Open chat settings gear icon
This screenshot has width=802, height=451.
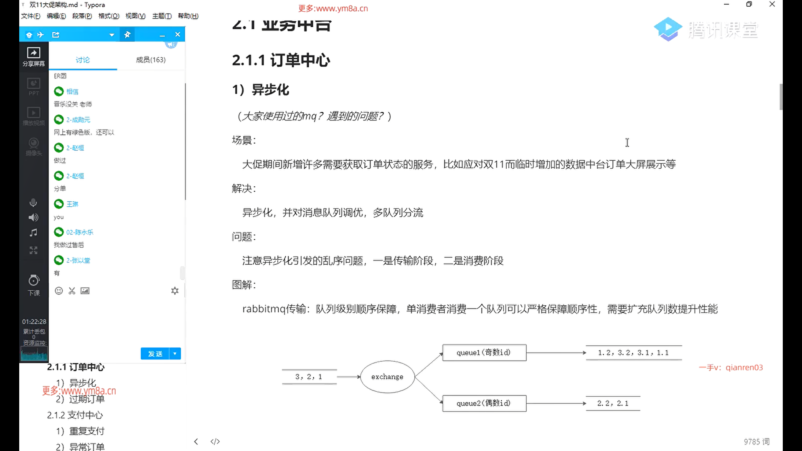click(175, 291)
